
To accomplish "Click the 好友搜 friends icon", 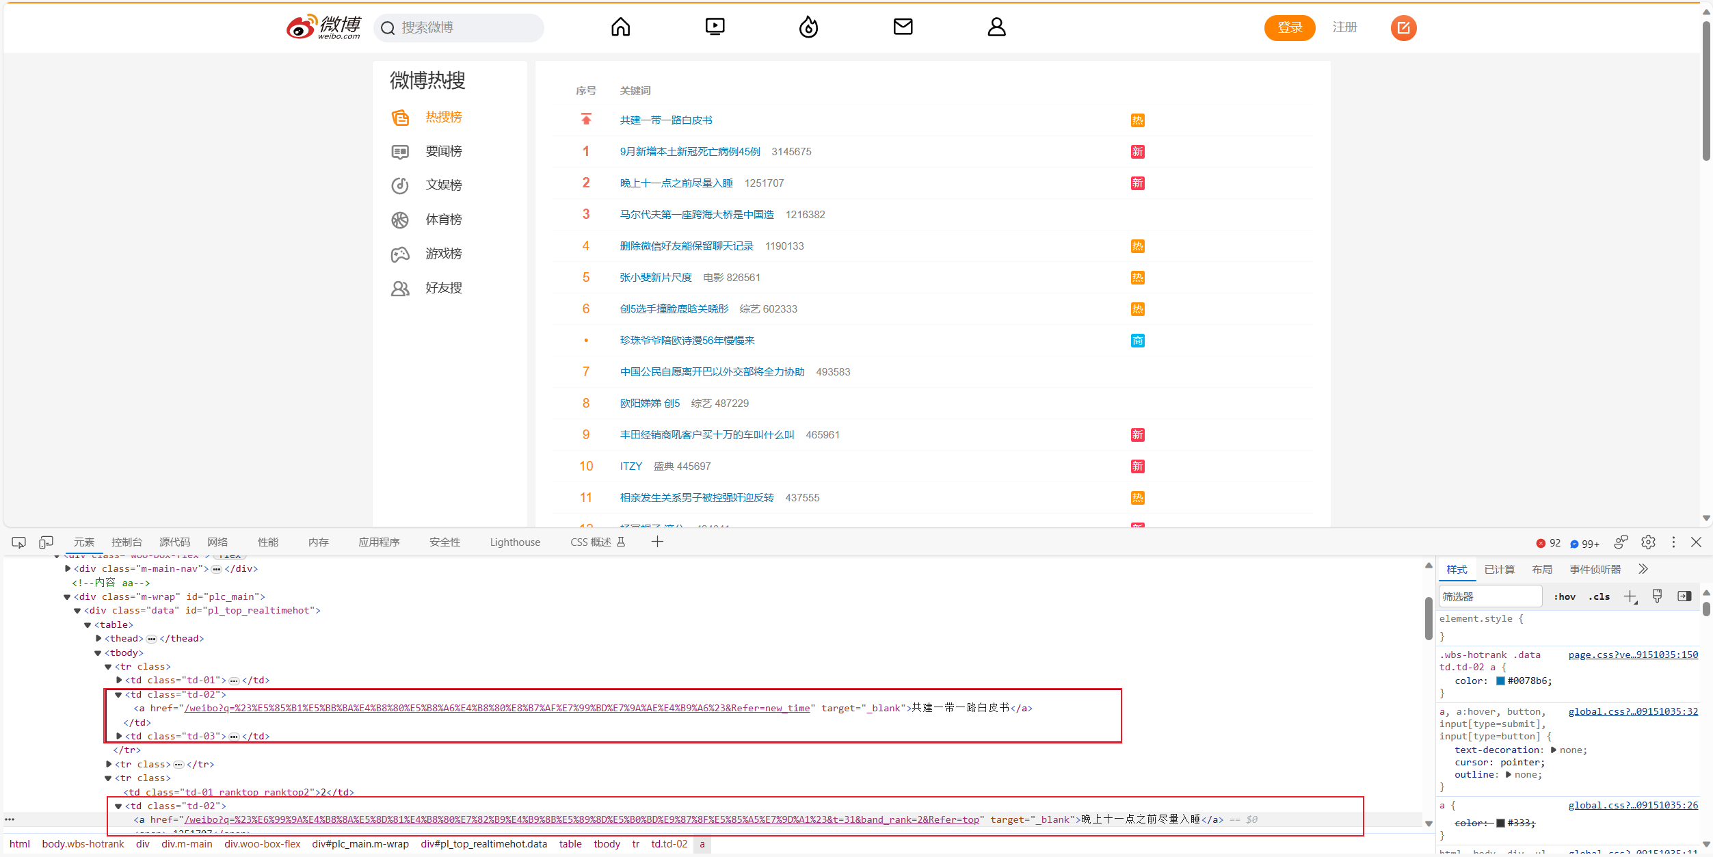I will click(400, 289).
